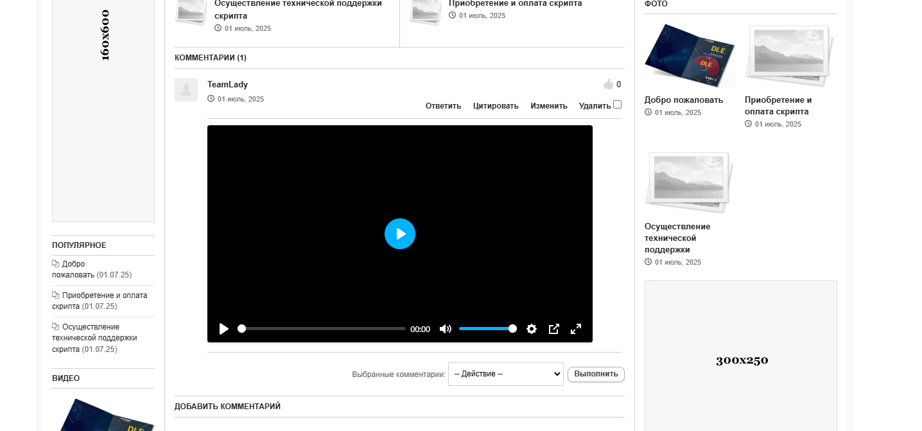Open the 'Приобретение и оплата скрипта' title in Фото

778,106
